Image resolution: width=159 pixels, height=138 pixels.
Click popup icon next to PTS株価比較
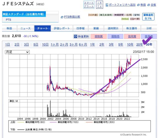click(62, 17)
